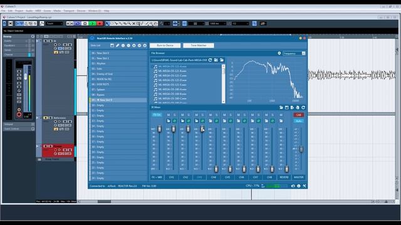The image size is (401, 225).
Task: Solo CH1 with its S button
Action: [175, 115]
